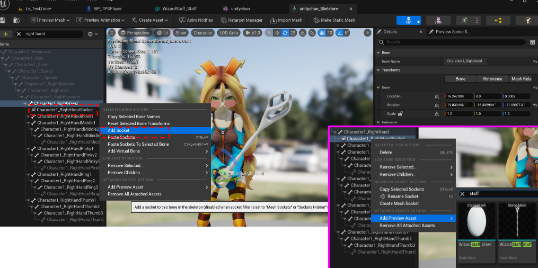Image resolution: width=538 pixels, height=268 pixels.
Task: Click the Show viewport button
Action: tap(181, 33)
